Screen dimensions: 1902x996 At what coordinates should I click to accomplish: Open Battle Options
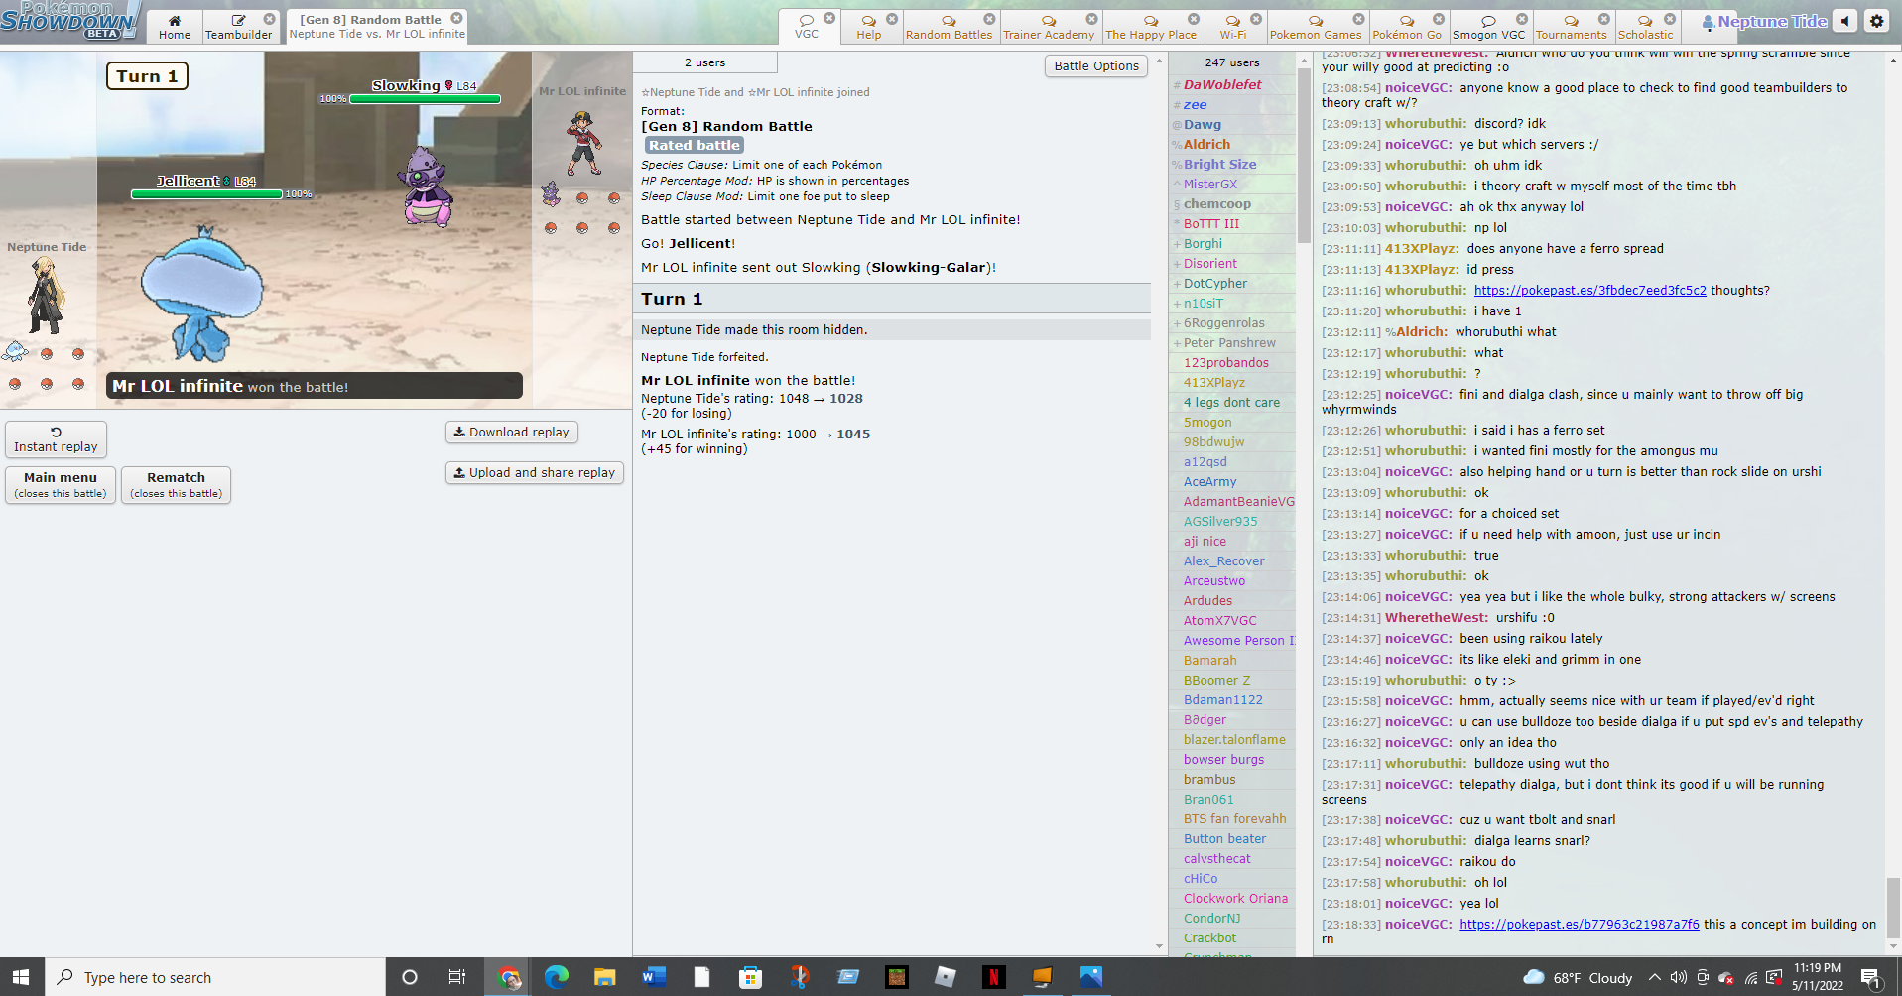pyautogui.click(x=1096, y=65)
